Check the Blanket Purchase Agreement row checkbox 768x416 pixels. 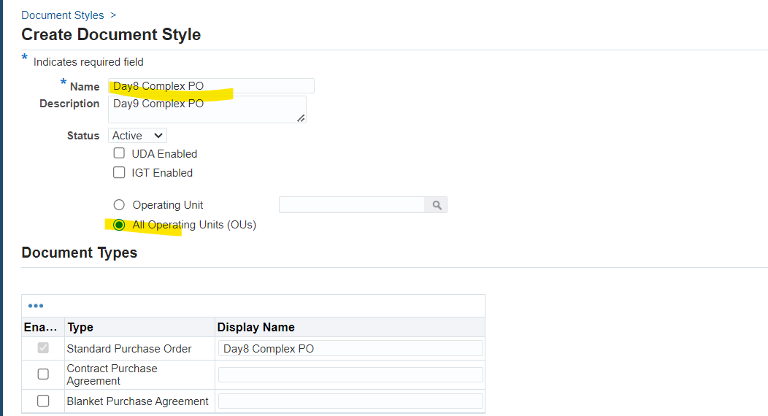coord(43,401)
